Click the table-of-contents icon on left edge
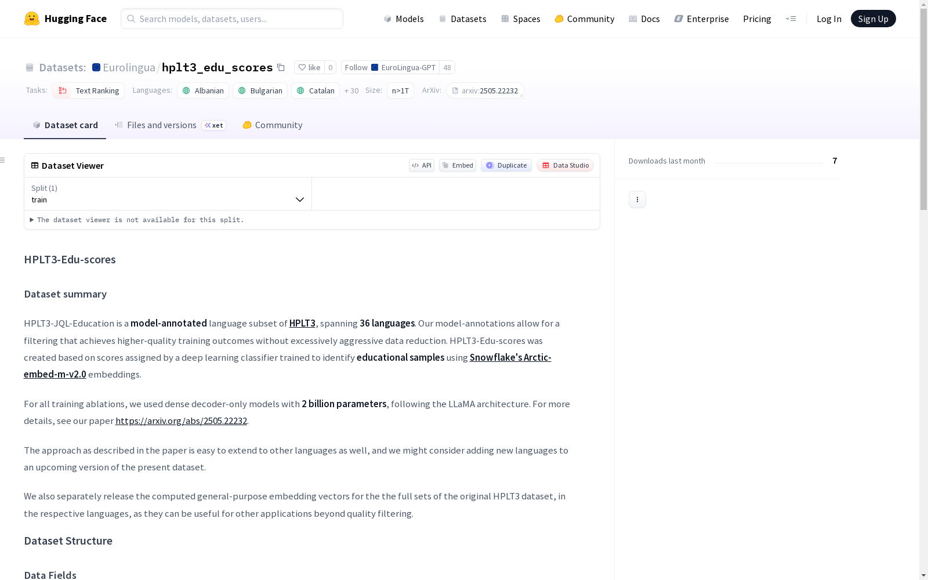This screenshot has height=580, width=928. click(2, 160)
